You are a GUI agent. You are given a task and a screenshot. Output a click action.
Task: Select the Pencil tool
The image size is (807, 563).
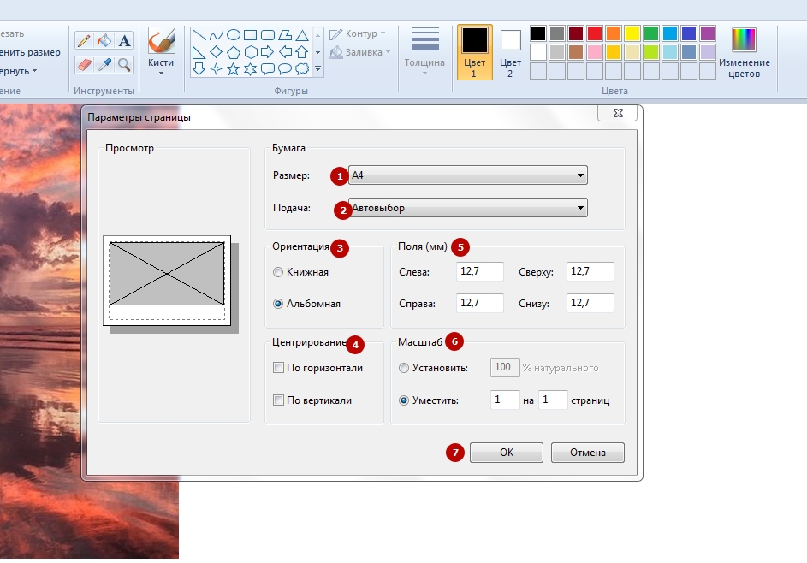pyautogui.click(x=84, y=40)
